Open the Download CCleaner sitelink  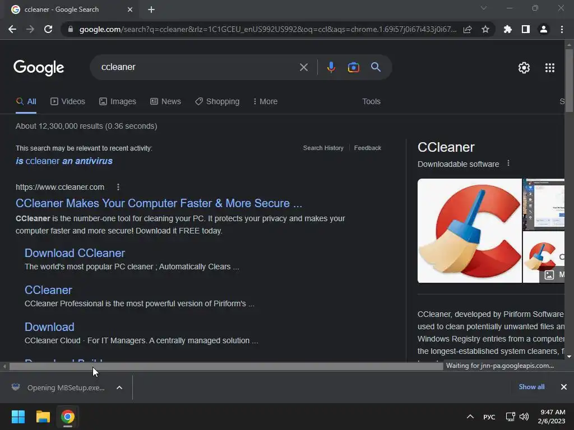[75, 253]
